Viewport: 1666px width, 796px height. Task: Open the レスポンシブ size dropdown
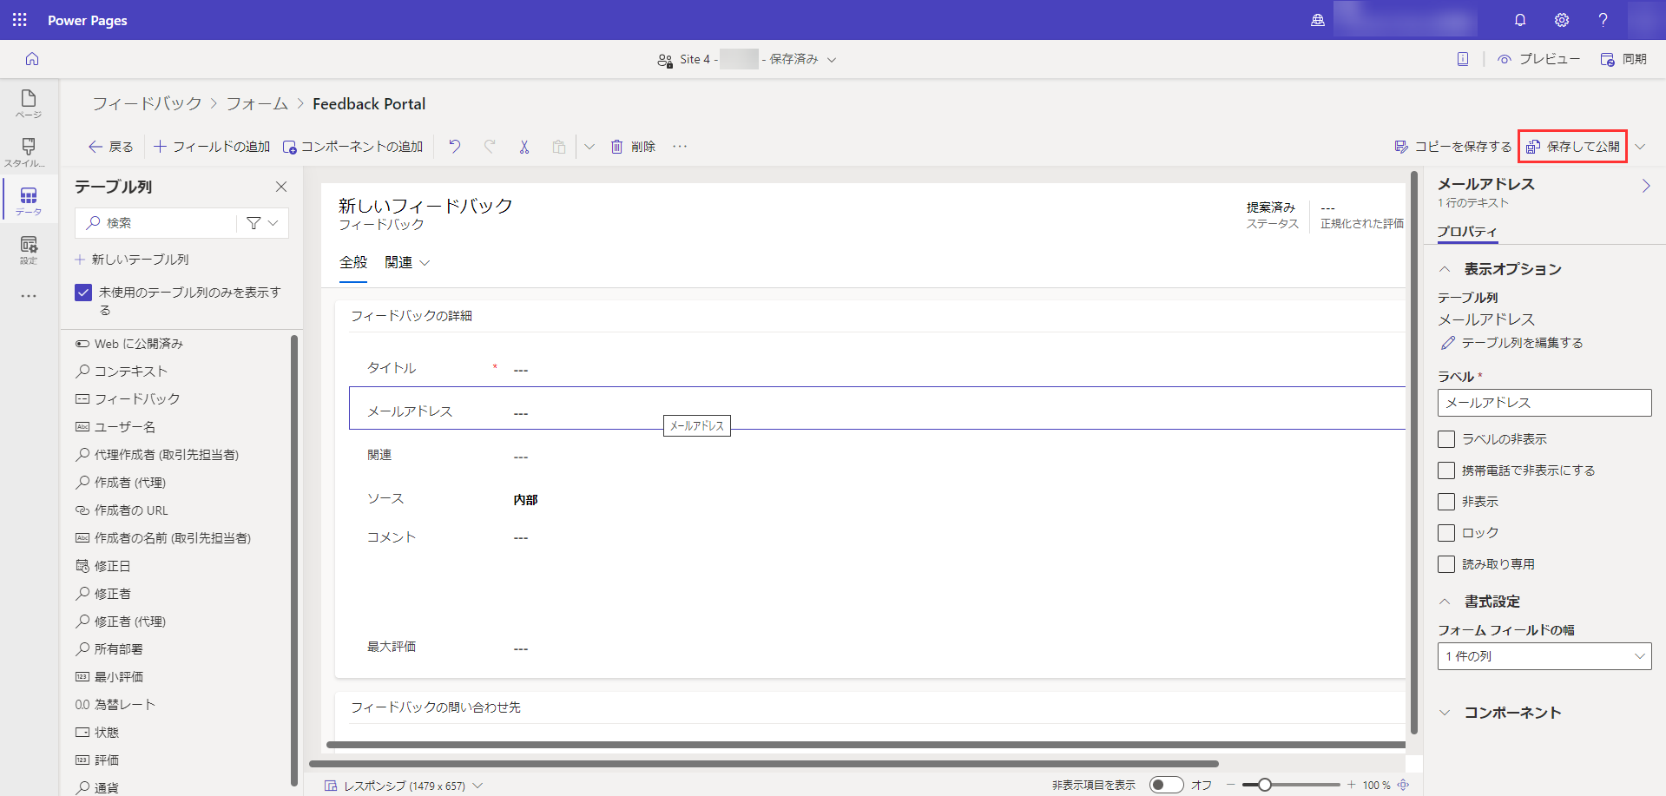477,786
